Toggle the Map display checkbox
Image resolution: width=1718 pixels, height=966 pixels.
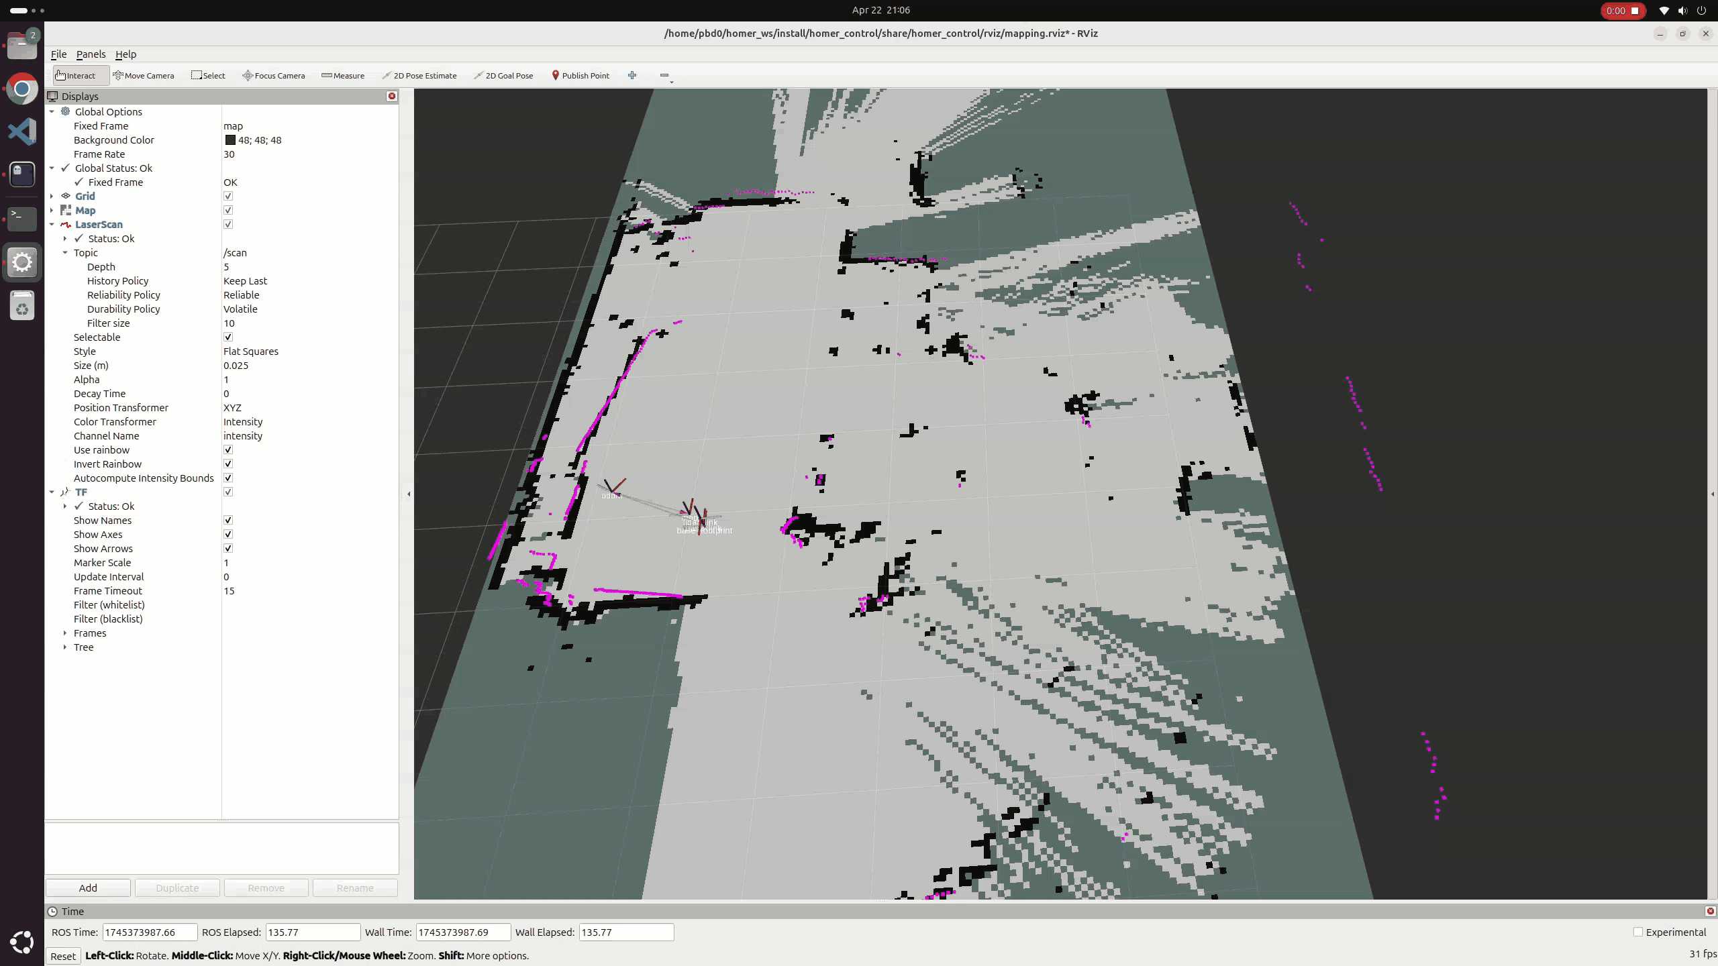[228, 210]
